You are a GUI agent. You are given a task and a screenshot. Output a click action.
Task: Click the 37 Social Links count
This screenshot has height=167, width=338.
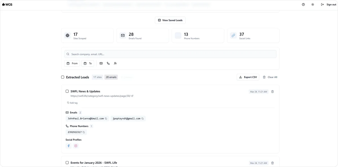click(242, 34)
